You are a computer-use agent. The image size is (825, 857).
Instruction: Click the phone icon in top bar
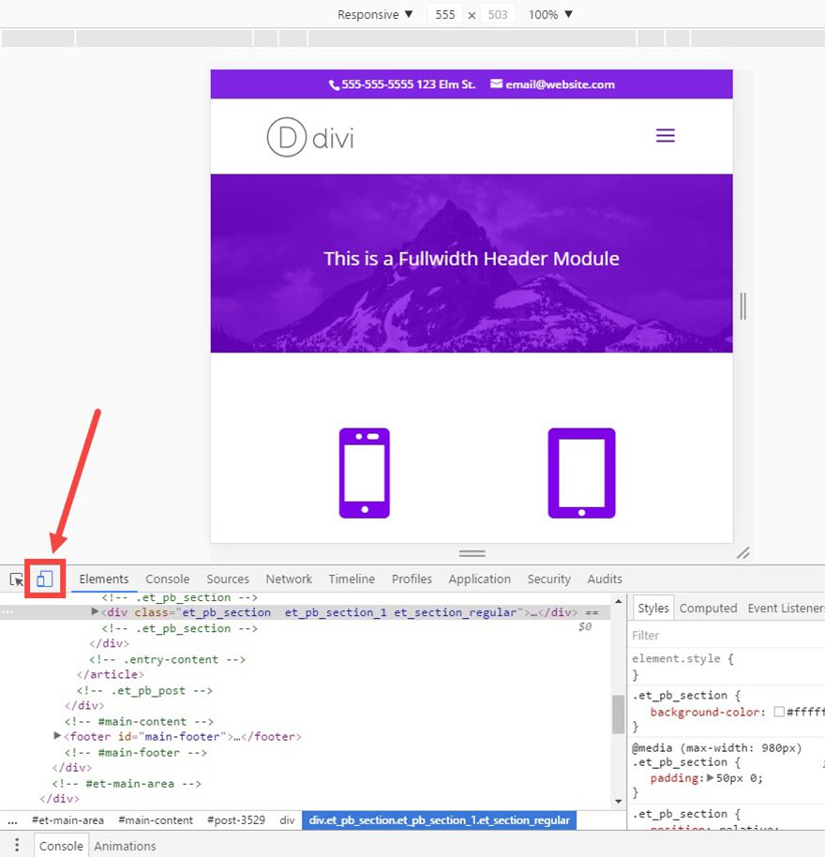(333, 85)
